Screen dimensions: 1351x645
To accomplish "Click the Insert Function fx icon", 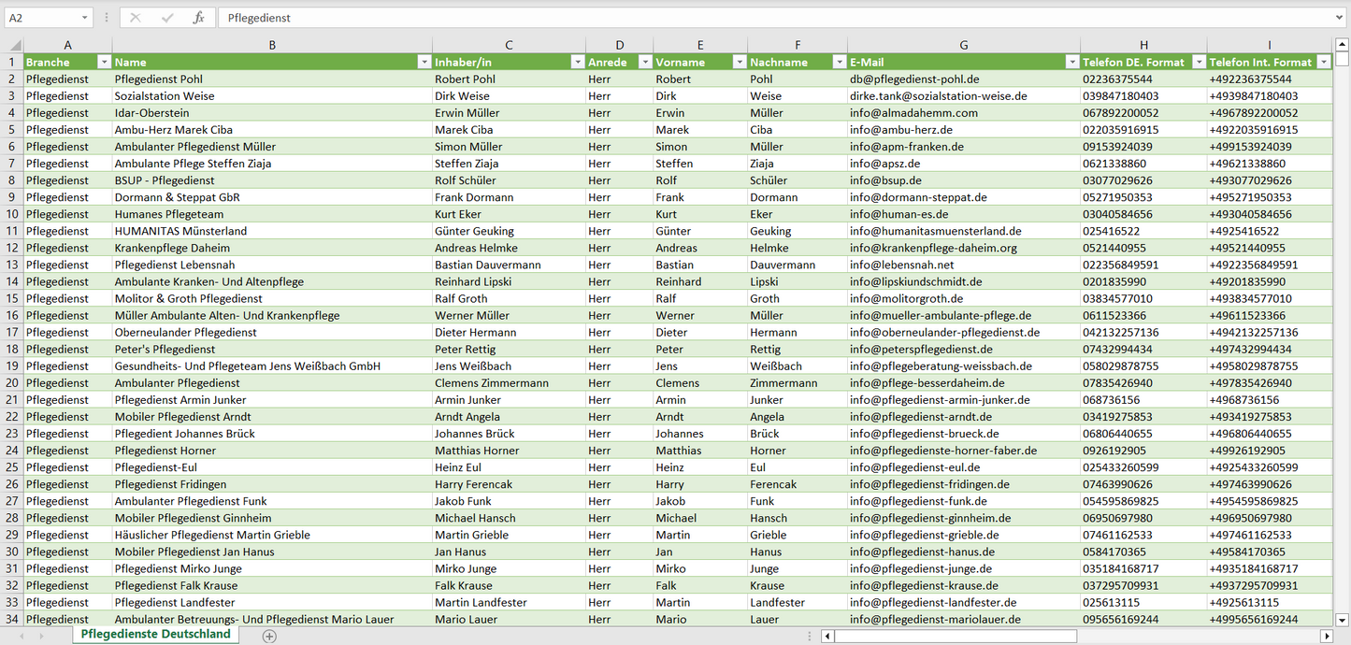I will pyautogui.click(x=198, y=18).
